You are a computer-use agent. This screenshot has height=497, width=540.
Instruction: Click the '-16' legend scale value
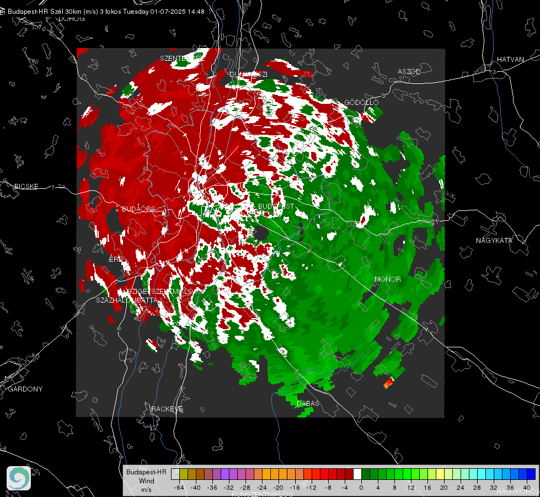click(x=295, y=488)
